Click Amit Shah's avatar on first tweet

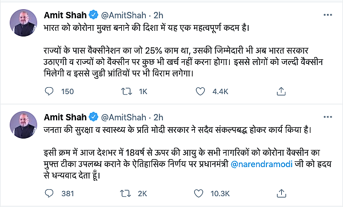[x=23, y=23]
